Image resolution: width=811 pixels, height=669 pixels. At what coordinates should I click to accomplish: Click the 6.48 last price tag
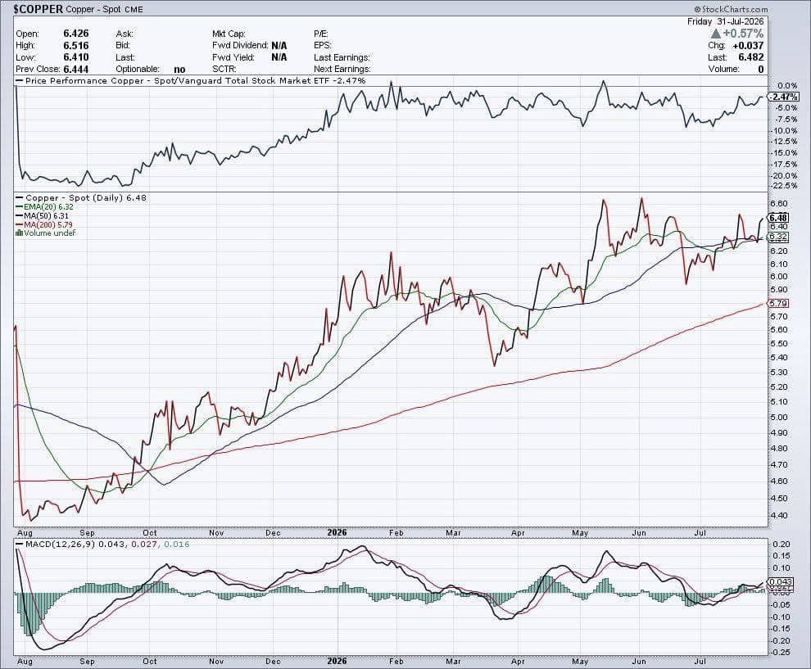click(x=778, y=218)
